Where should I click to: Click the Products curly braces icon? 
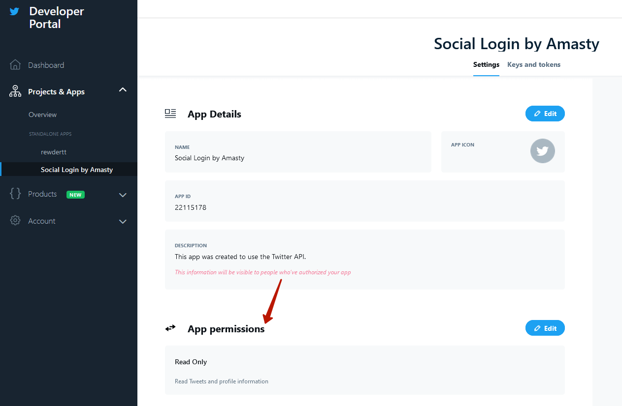tap(15, 194)
